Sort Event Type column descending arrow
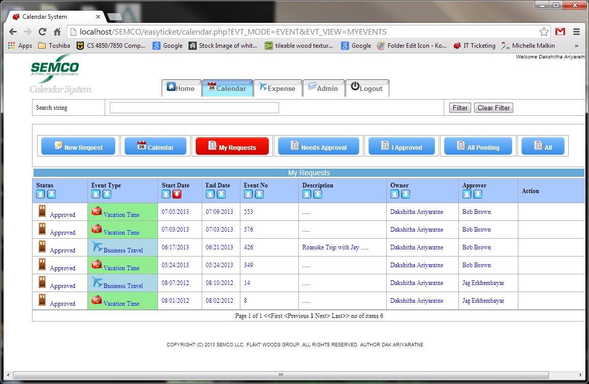The image size is (589, 384). point(107,195)
